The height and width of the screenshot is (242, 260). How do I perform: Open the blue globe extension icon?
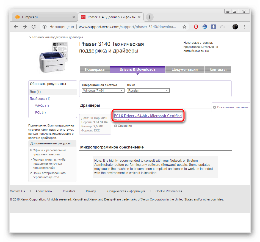point(205,27)
